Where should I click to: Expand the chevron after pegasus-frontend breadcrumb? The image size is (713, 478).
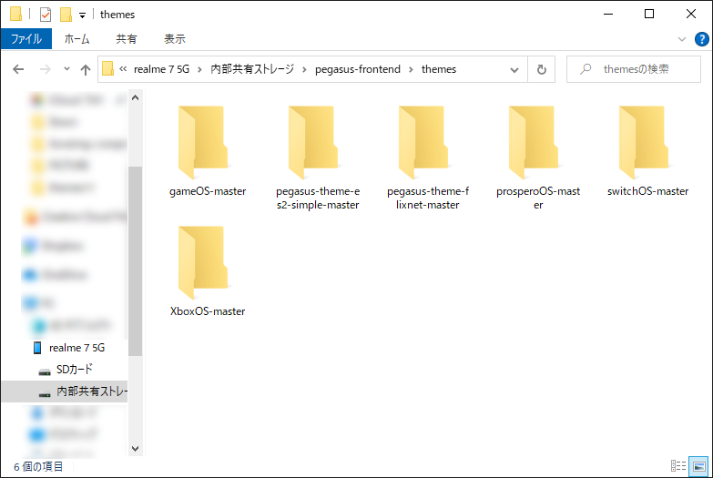[x=411, y=69]
